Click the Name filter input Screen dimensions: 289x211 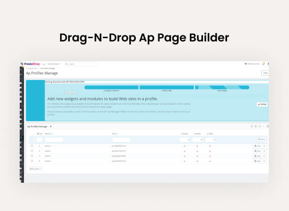pyautogui.click(x=54, y=139)
